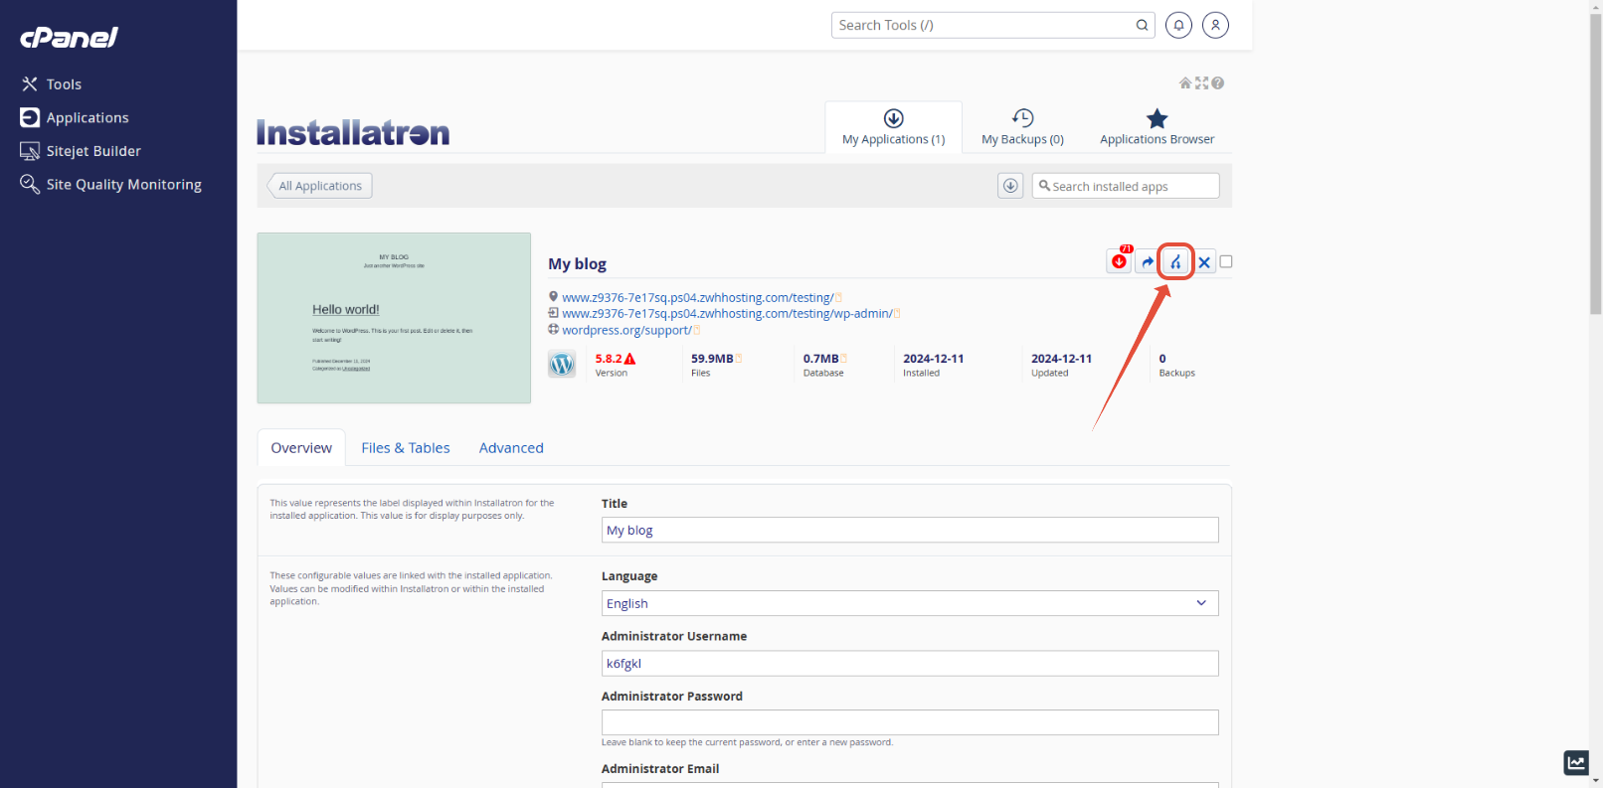Switch to My Backups (0) tab
The width and height of the screenshot is (1603, 788).
pos(1022,127)
